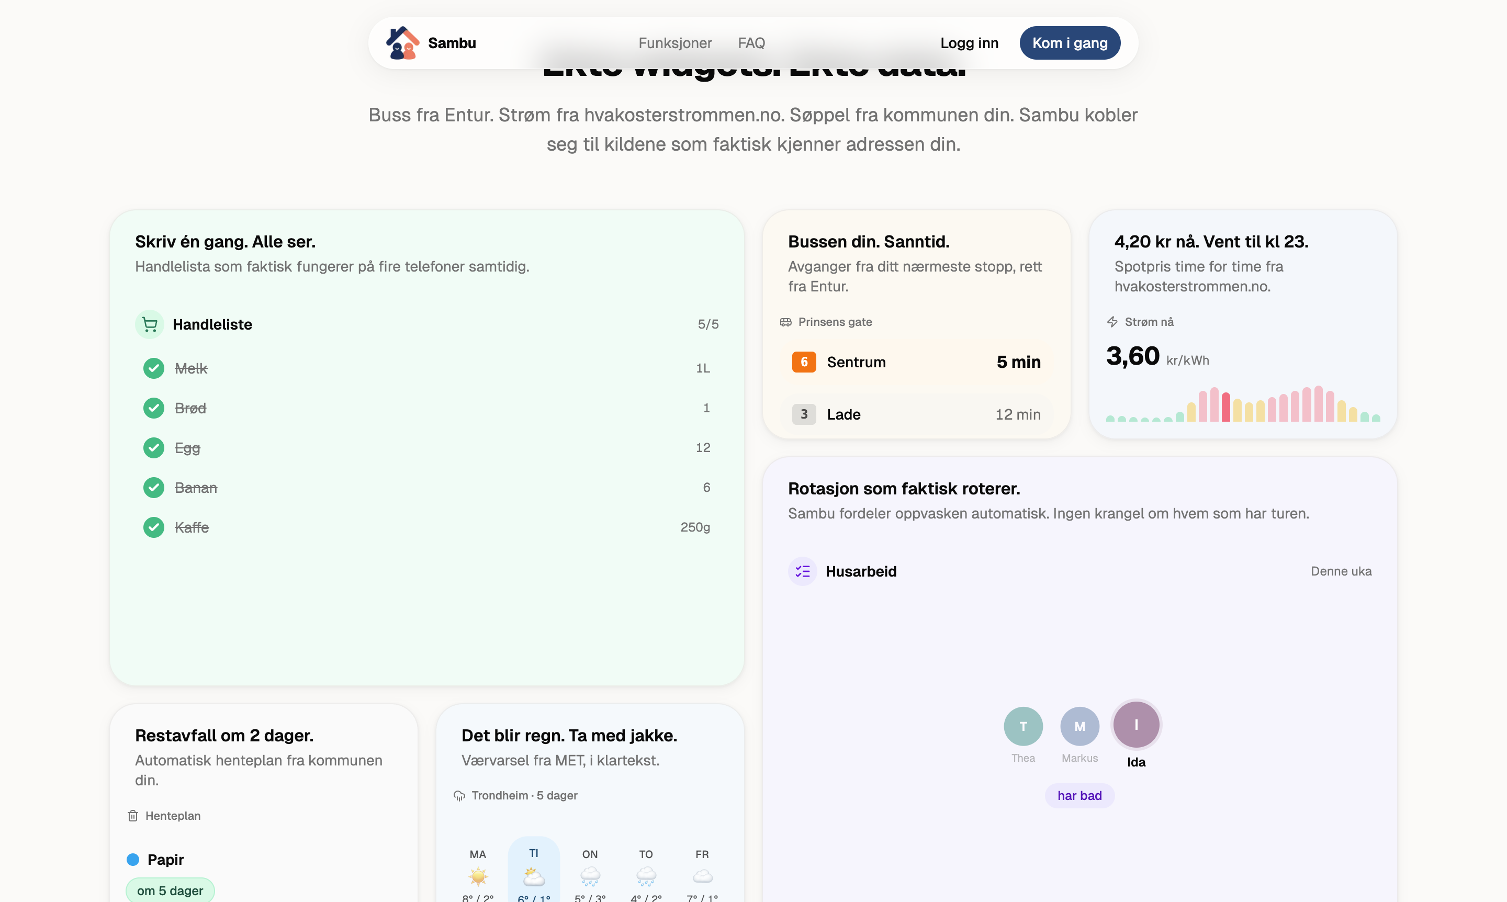Screen dimensions: 1507x902
Task: Click the partly cloudy icon for Tuesday
Action: pyautogui.click(x=534, y=876)
